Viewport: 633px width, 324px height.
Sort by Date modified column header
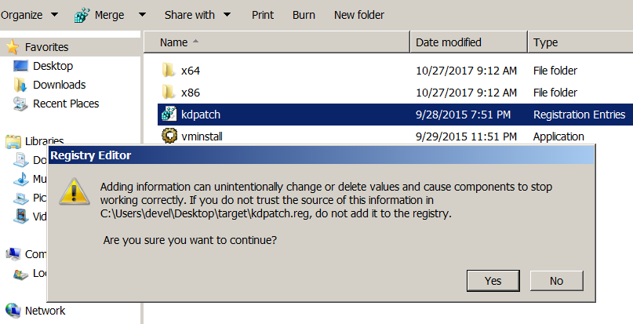(x=449, y=42)
